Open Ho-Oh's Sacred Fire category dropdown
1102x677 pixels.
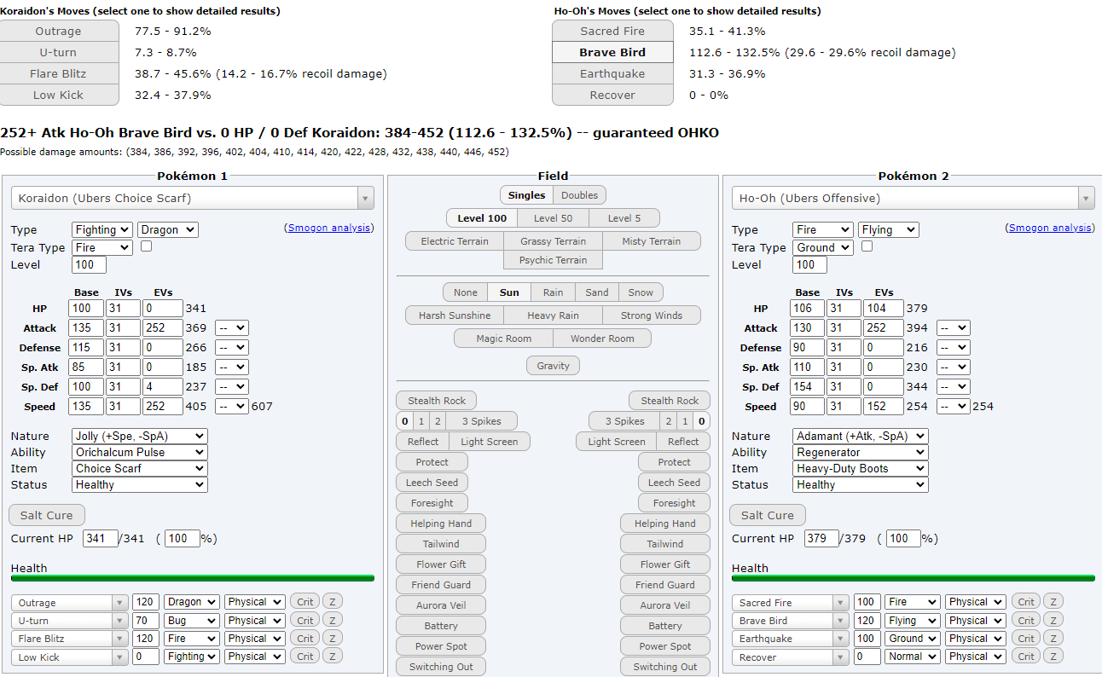point(975,602)
